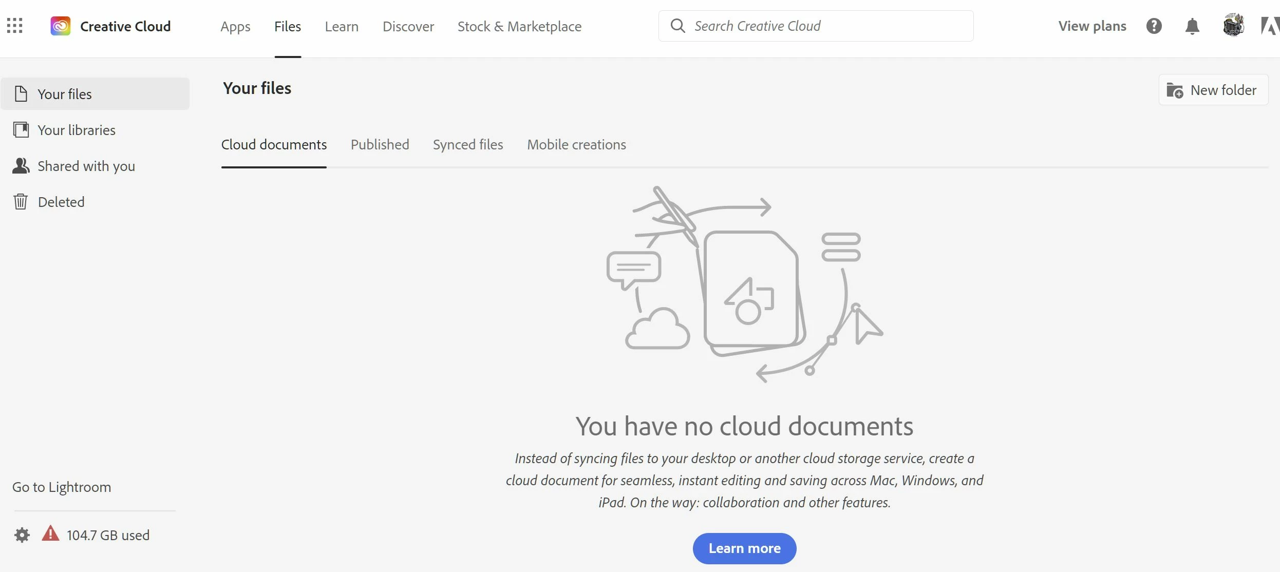The width and height of the screenshot is (1280, 572).
Task: Switch to the Published tab
Action: point(380,145)
